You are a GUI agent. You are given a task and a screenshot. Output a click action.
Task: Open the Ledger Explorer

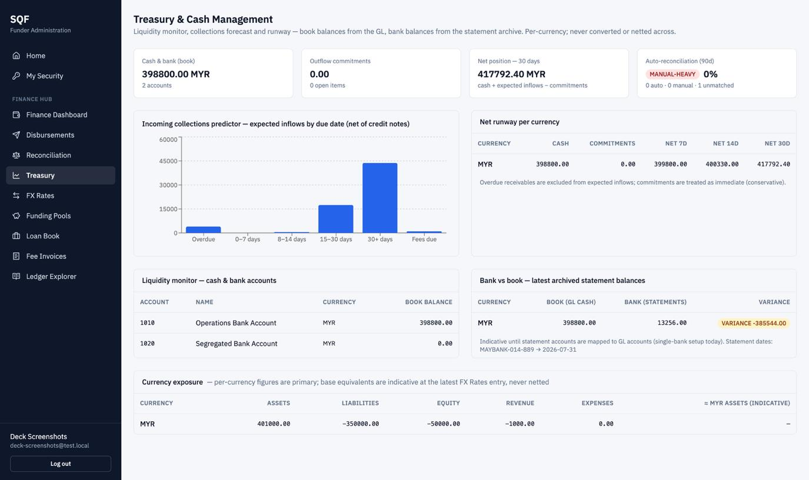[x=61, y=276]
